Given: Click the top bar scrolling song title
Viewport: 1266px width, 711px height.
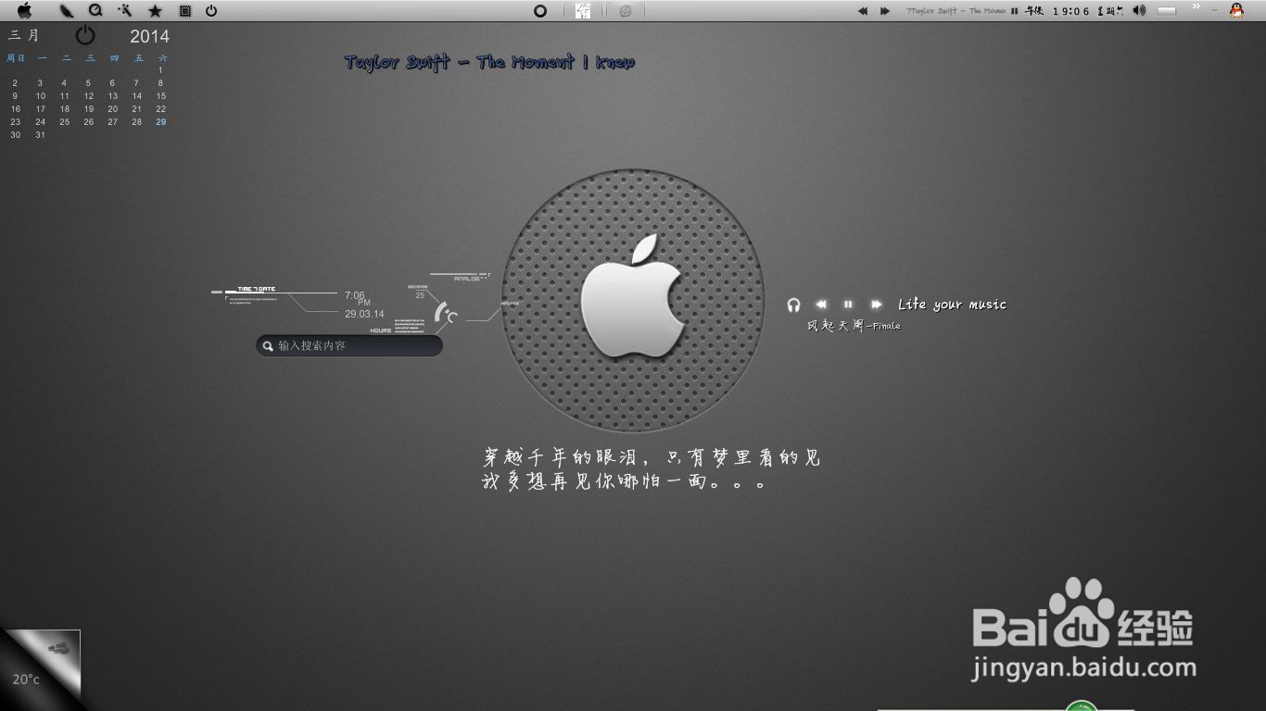Looking at the screenshot, I should 956,11.
